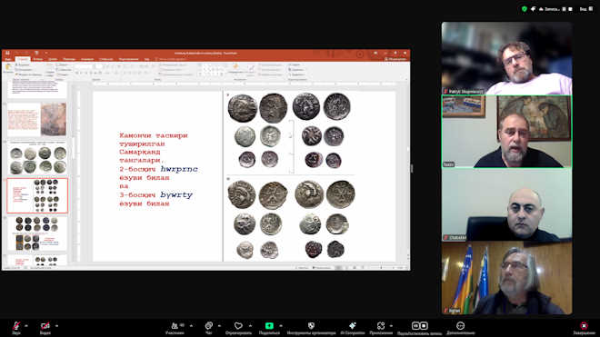Open the Apps menu
Screen dimensions: 600x337
point(381,328)
